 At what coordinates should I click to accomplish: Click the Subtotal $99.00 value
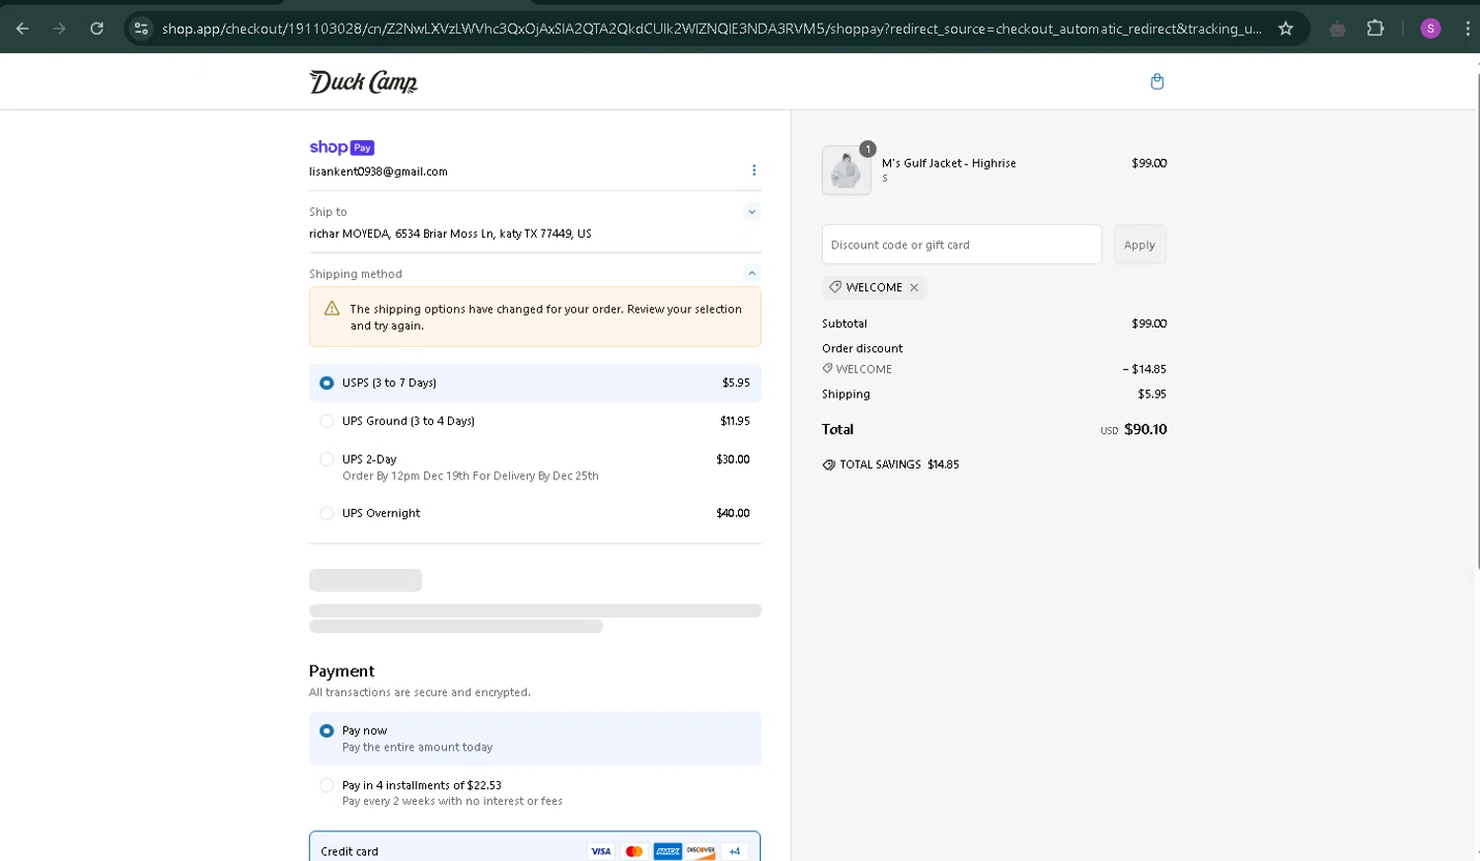coord(1148,323)
